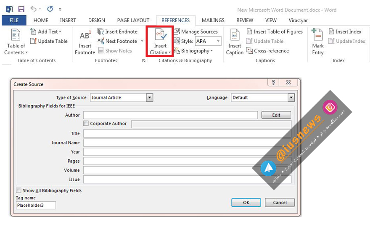Open the PAGE LAYOUT tab
Image resolution: width=370 pixels, height=237 pixels.
pos(133,20)
